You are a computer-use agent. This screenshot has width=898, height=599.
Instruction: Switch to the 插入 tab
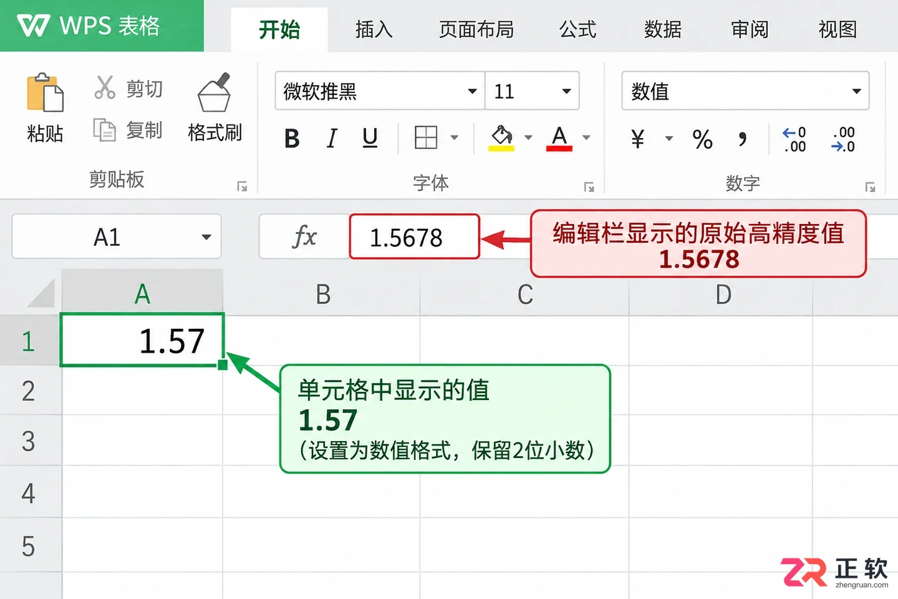click(374, 29)
